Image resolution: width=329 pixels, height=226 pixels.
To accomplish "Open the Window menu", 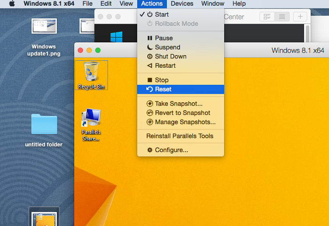I will tap(213, 4).
